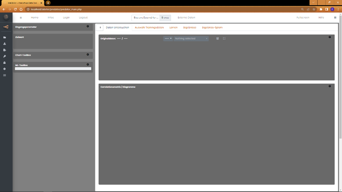Open the 'Nothing selected' dropdown

(191, 38)
